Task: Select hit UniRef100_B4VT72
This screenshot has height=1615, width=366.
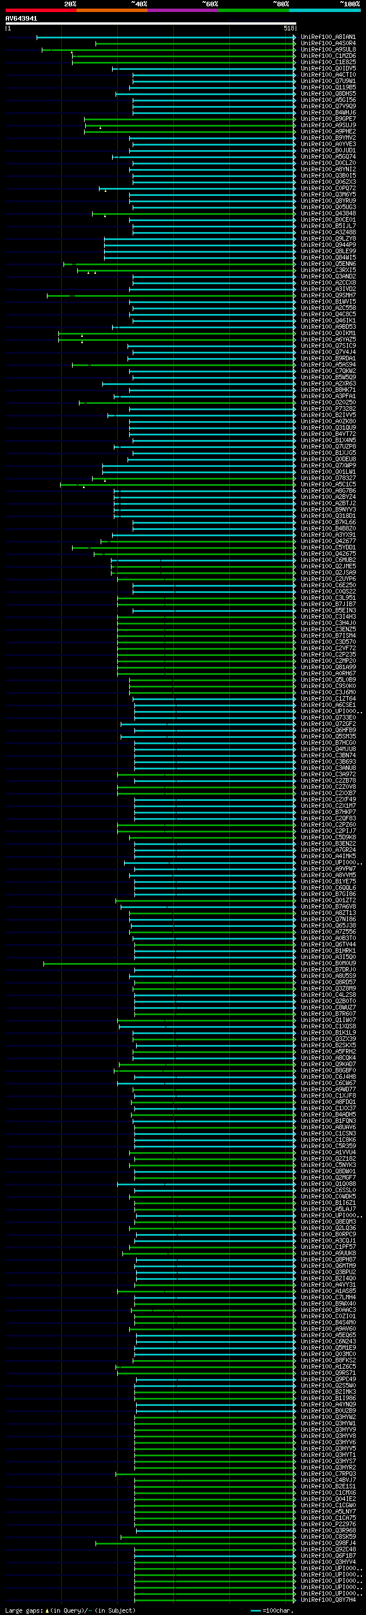Action: (328, 434)
